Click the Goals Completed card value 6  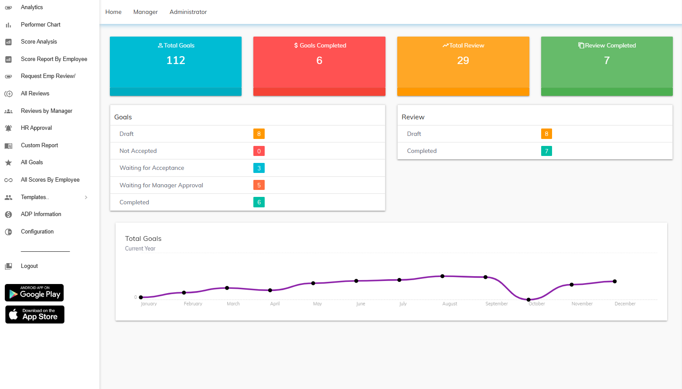point(319,61)
